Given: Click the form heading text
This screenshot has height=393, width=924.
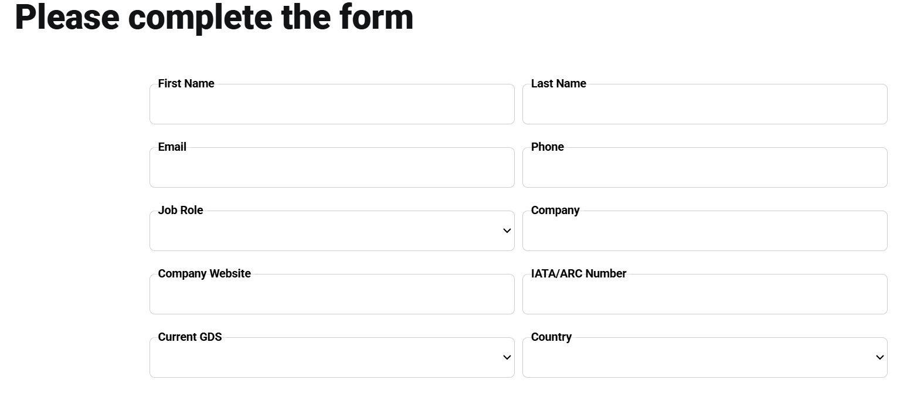Looking at the screenshot, I should [x=215, y=18].
